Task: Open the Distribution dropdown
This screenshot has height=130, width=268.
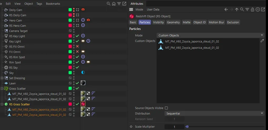Action: click(x=214, y=113)
